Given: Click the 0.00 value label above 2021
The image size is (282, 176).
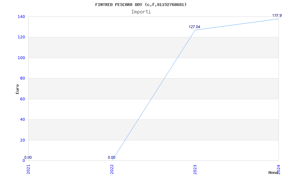Looking at the screenshot, I should [x=28, y=158].
